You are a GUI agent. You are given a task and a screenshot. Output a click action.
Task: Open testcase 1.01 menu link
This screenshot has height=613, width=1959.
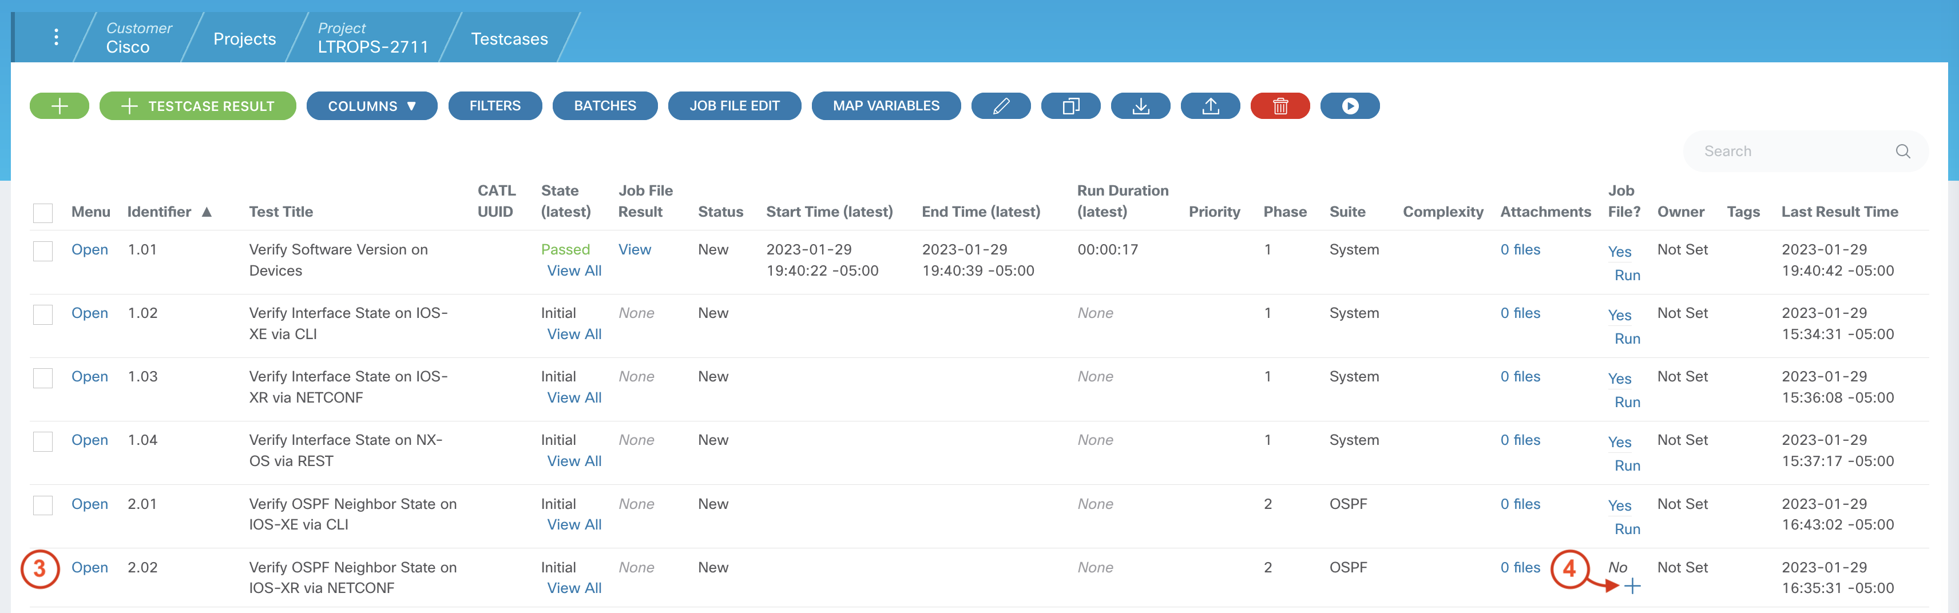[90, 250]
